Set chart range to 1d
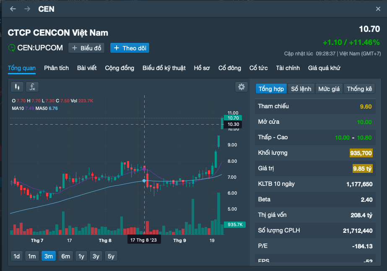The height and width of the screenshot is (271, 387). click(17, 256)
